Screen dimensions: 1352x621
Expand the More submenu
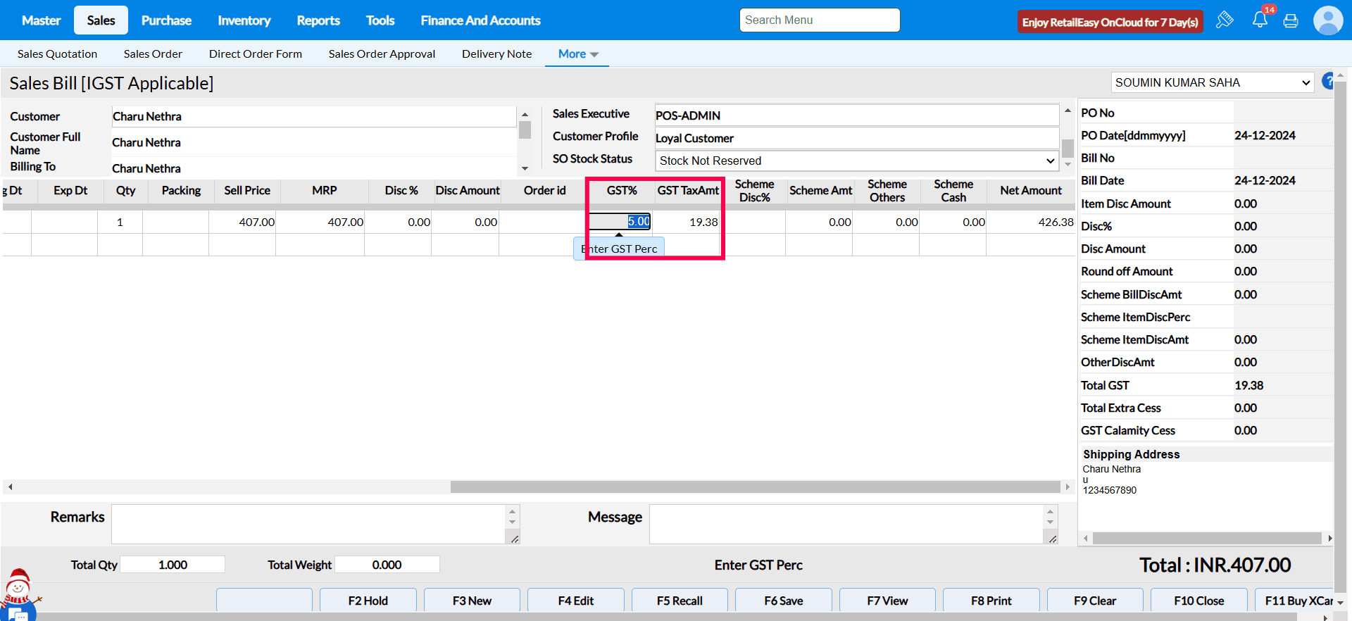click(577, 54)
